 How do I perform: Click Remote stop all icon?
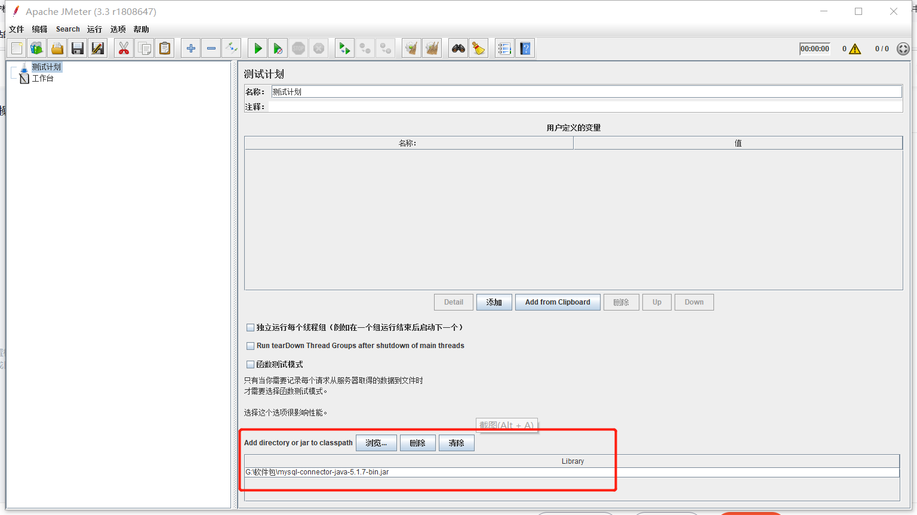click(365, 48)
